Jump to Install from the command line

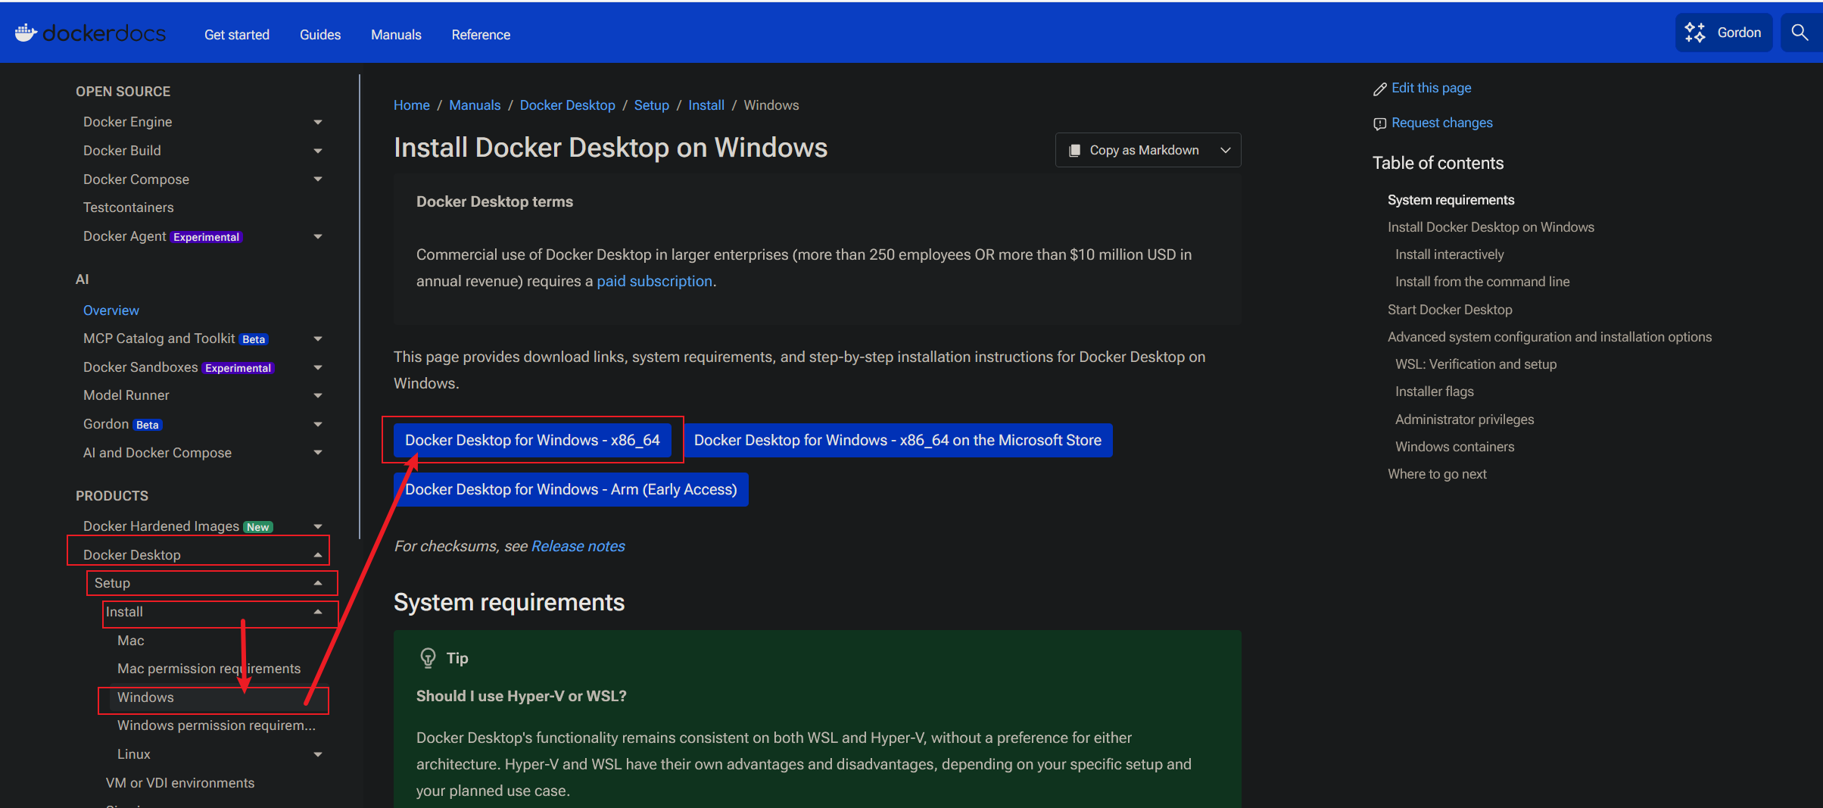[1482, 282]
